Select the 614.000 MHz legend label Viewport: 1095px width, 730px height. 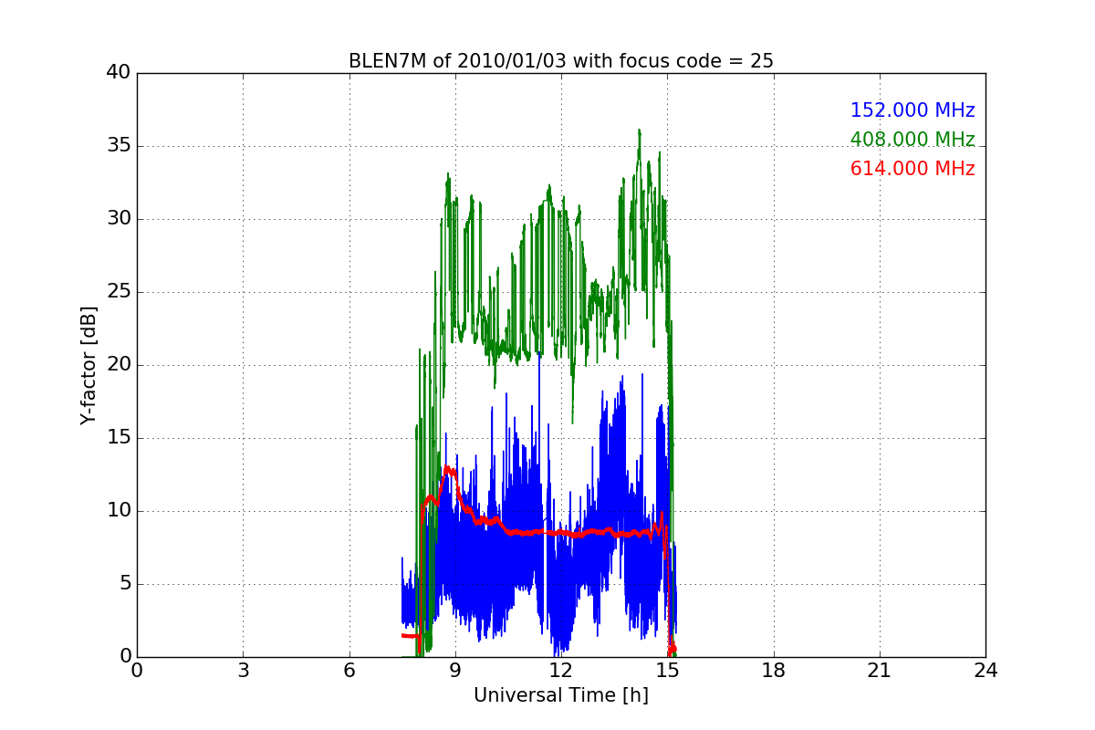click(x=912, y=169)
